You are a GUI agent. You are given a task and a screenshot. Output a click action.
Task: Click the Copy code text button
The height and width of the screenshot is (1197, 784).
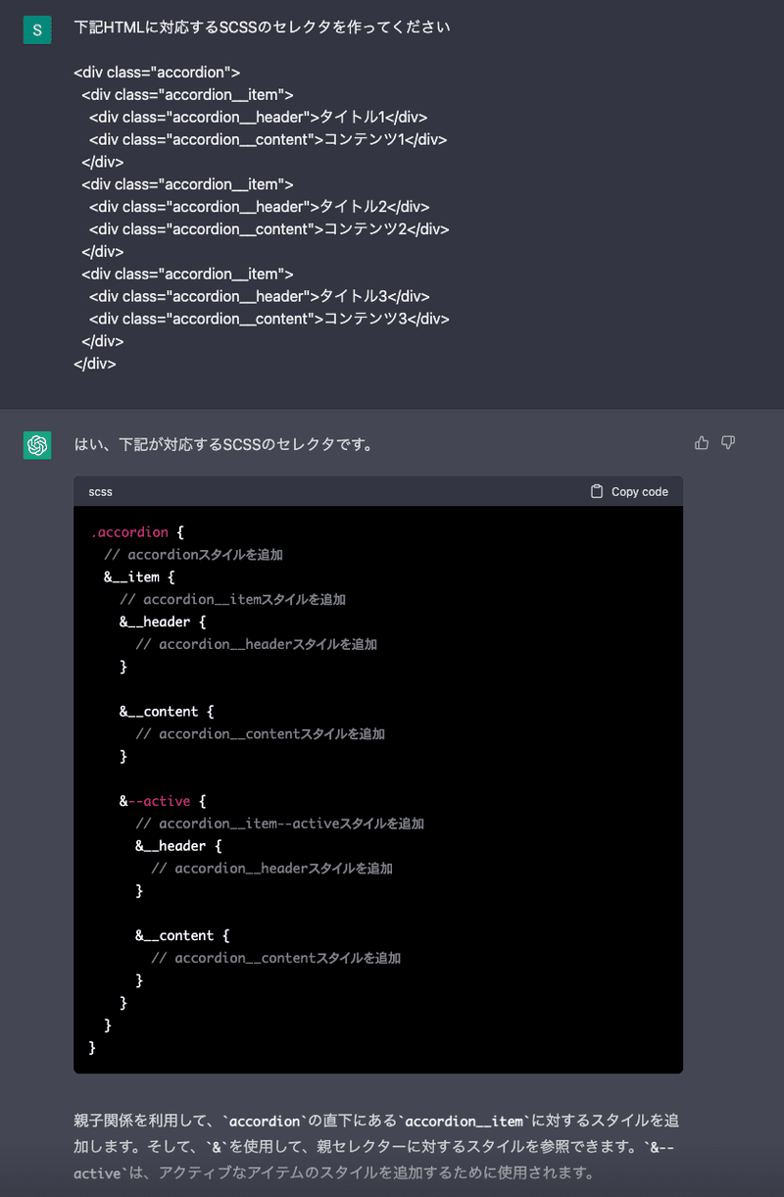point(640,491)
